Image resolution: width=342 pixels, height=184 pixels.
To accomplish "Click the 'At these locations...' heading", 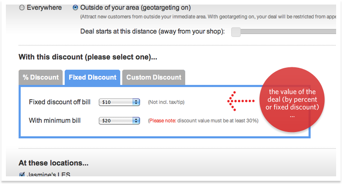I will (x=53, y=163).
